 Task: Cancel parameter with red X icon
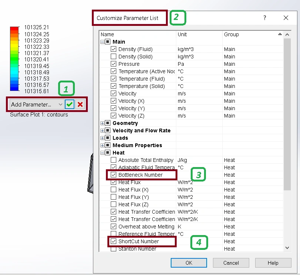click(80, 104)
